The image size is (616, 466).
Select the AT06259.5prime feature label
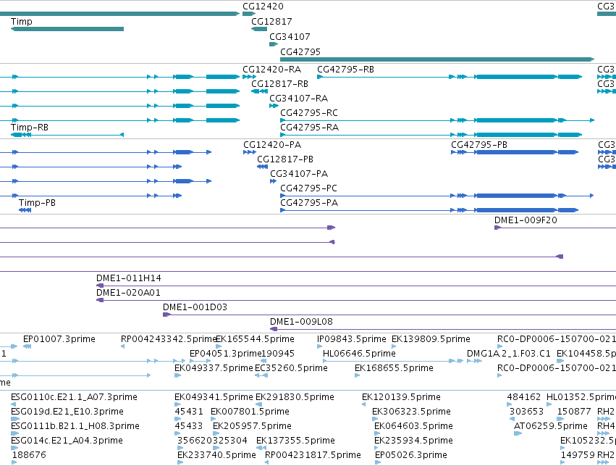click(x=550, y=426)
